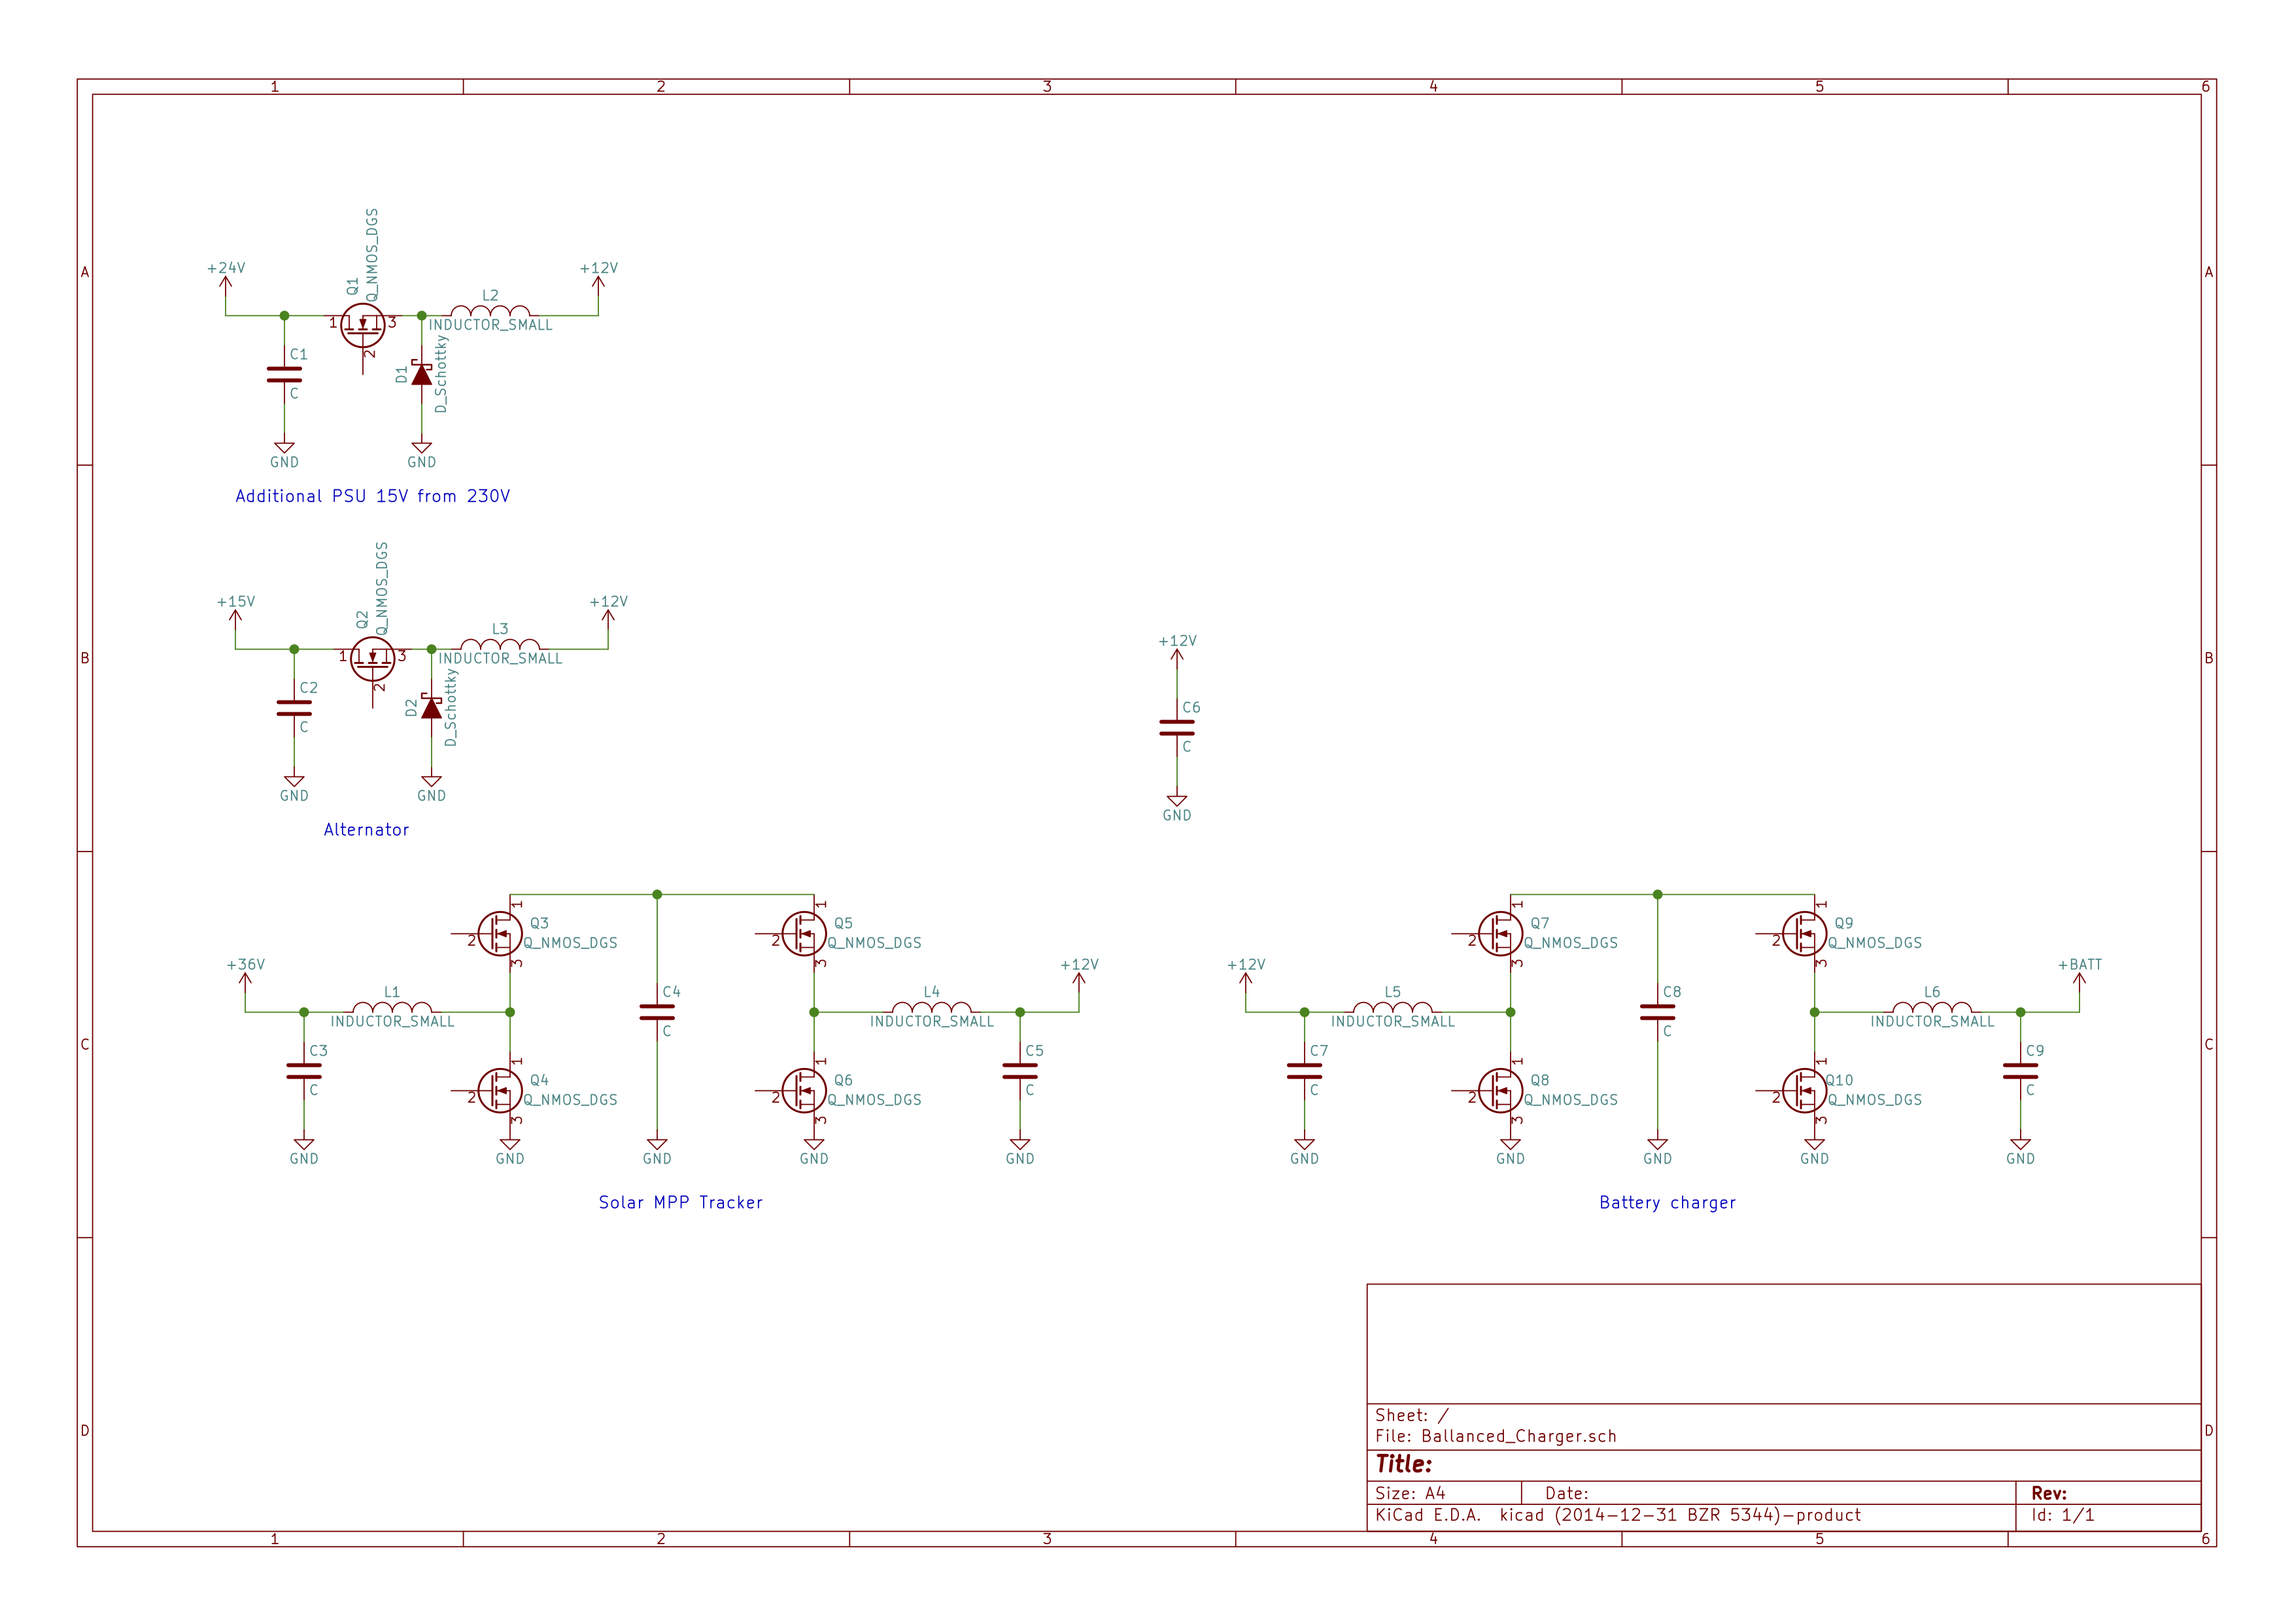Viewport: 2294px width, 1624px height.
Task: Select inductor L2 coil symbol
Action: 490,310
